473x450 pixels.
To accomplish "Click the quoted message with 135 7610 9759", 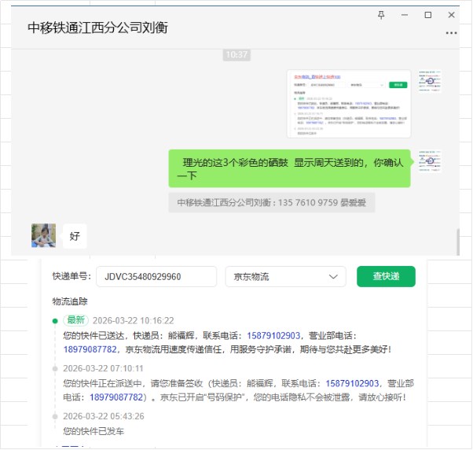I will (271, 202).
